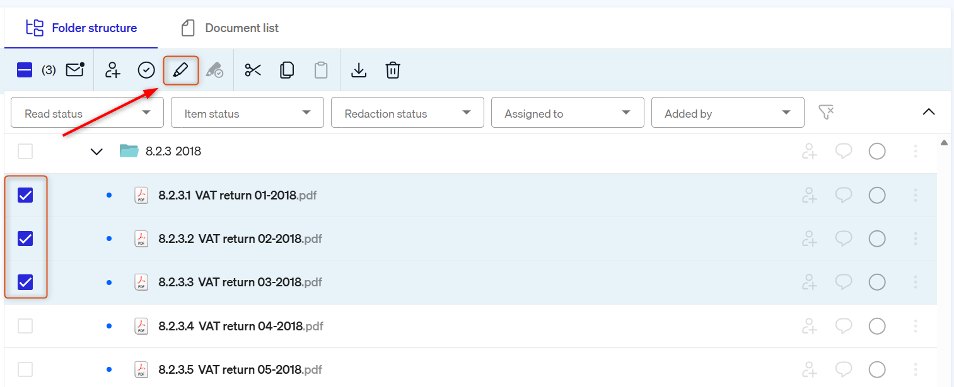Image resolution: width=954 pixels, height=387 pixels.
Task: Assign user to 8.2.3 2018 folder
Action: pyautogui.click(x=810, y=151)
